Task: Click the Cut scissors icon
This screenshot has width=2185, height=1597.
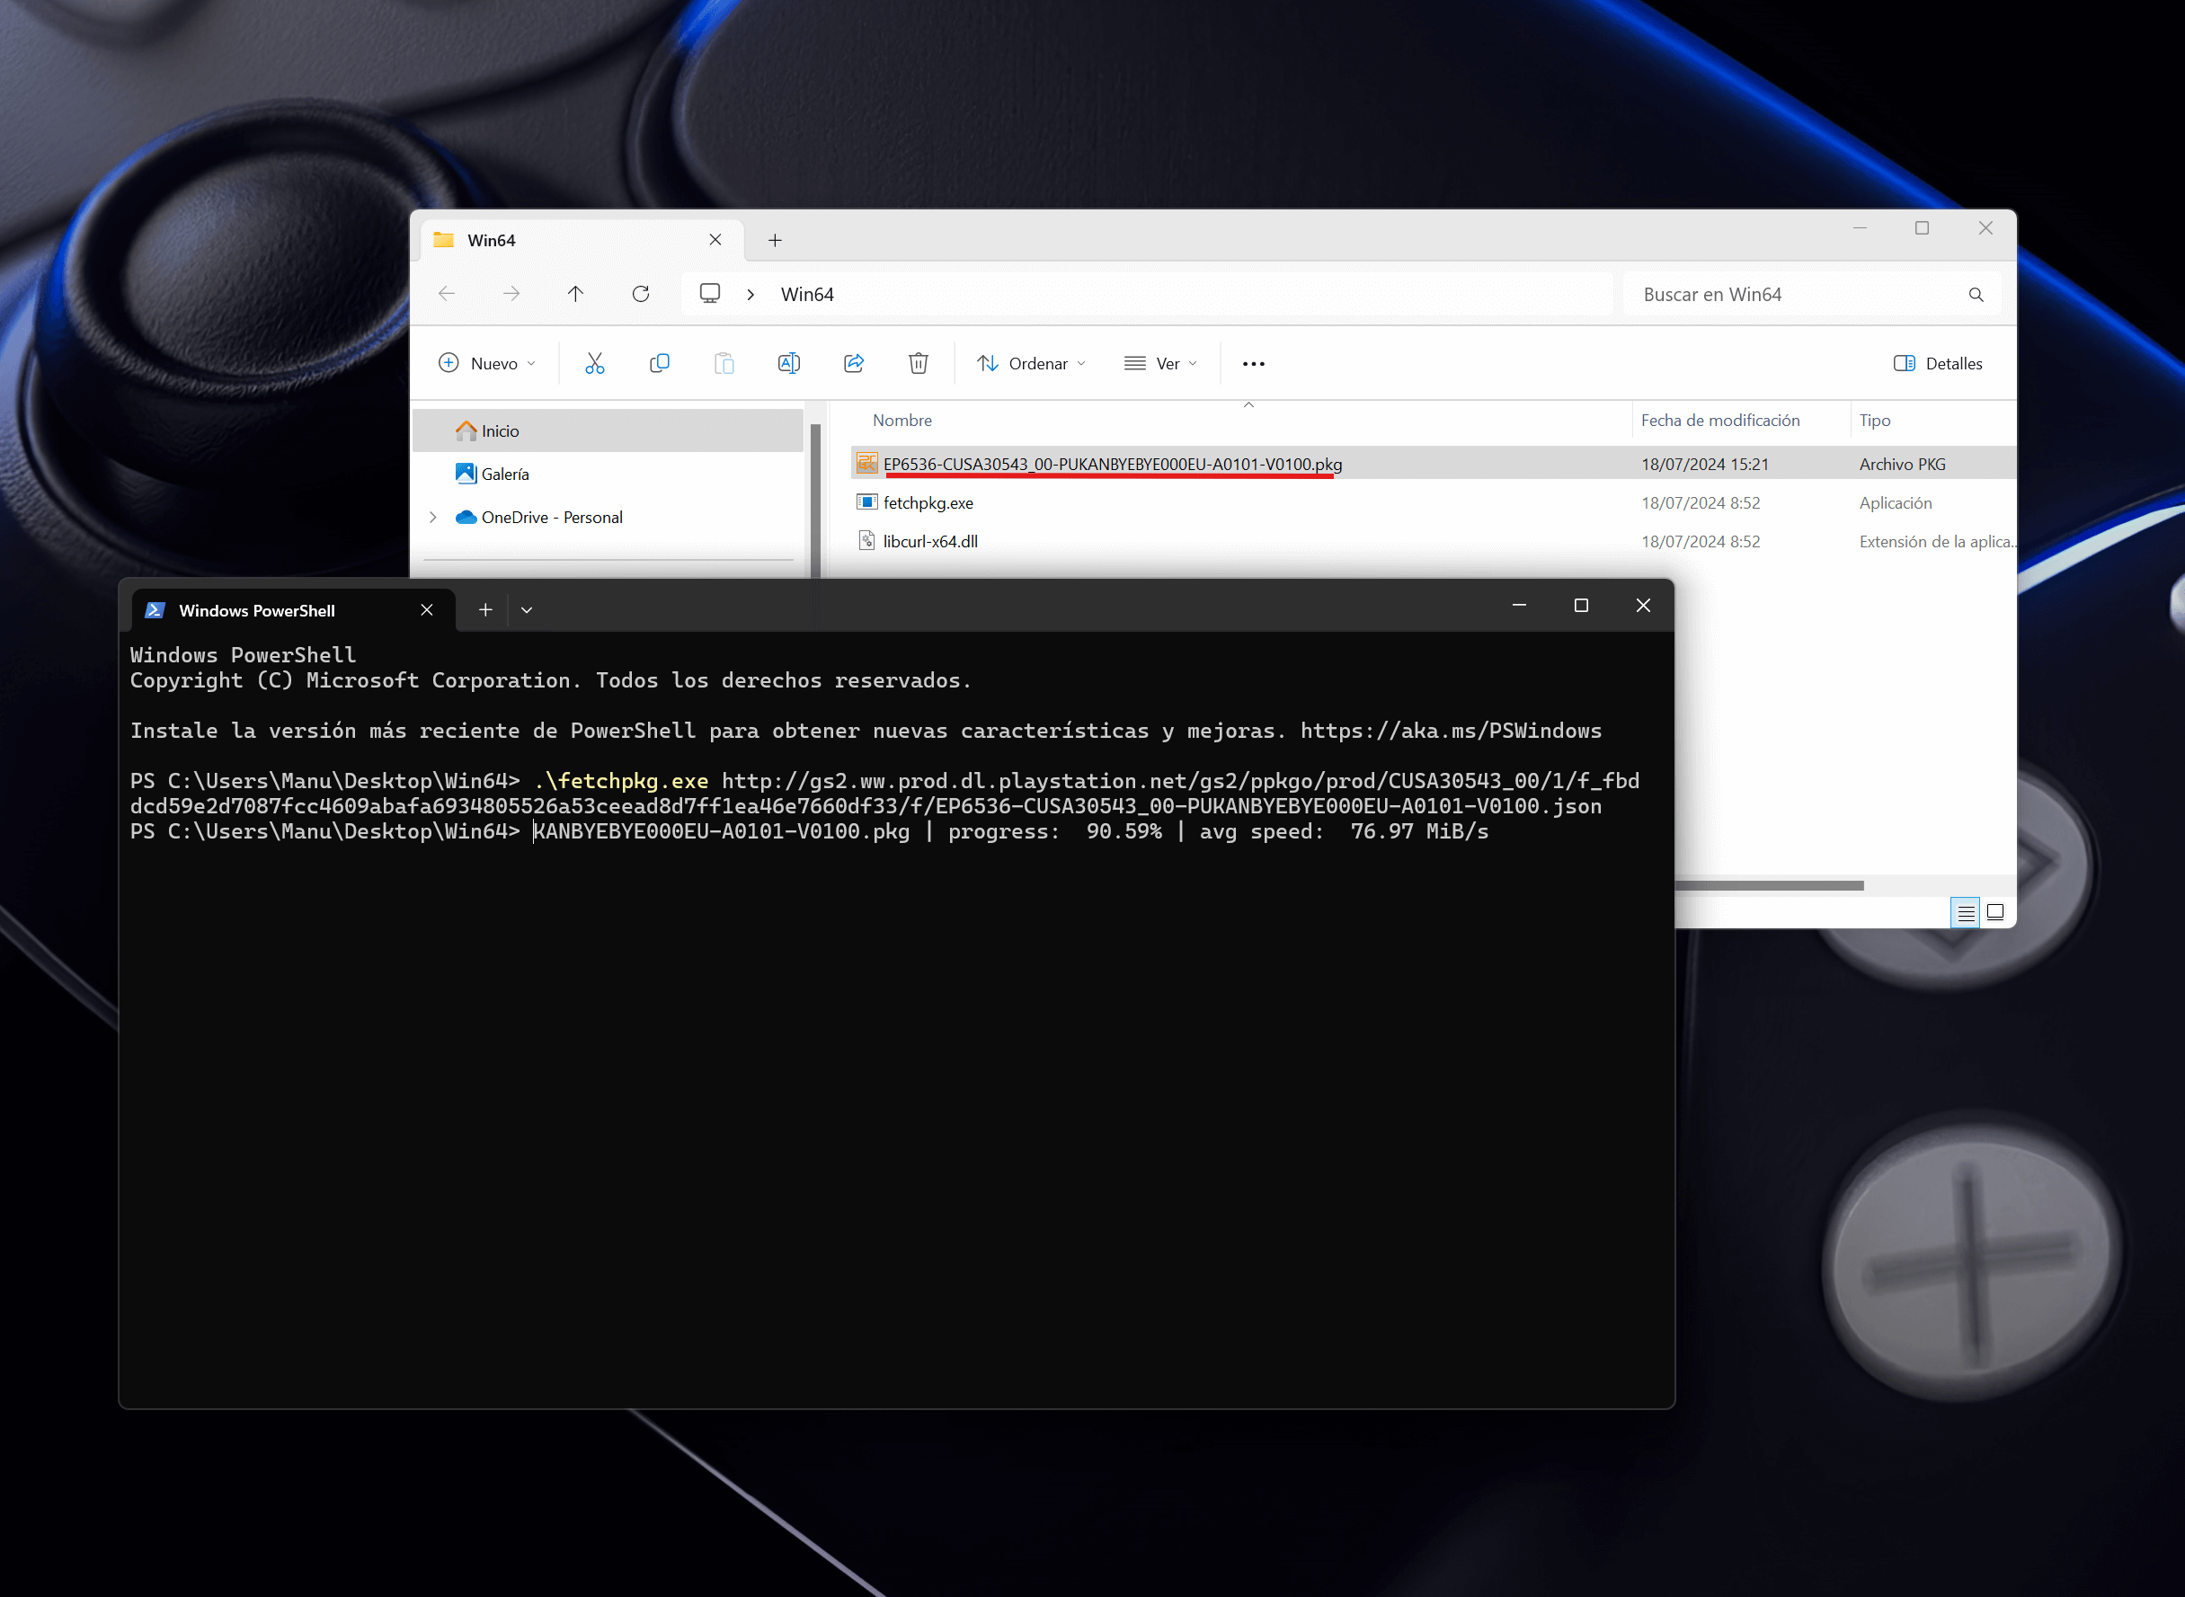Action: pyautogui.click(x=595, y=363)
